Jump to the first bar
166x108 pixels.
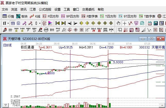(x=57, y=23)
